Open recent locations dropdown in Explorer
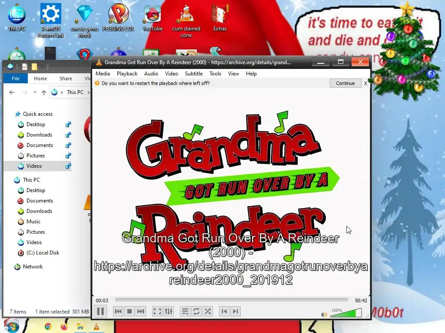 [35, 92]
